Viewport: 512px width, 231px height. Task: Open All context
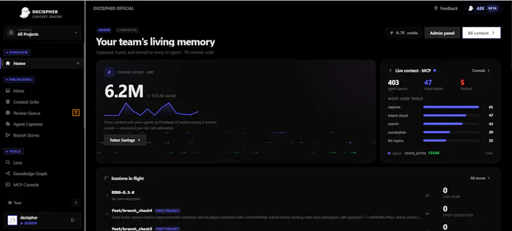pyautogui.click(x=481, y=33)
